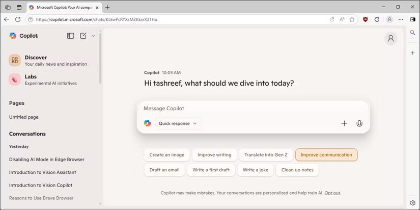Open a new browser tab
Screen dimensions: 420x210
(x=107, y=8)
